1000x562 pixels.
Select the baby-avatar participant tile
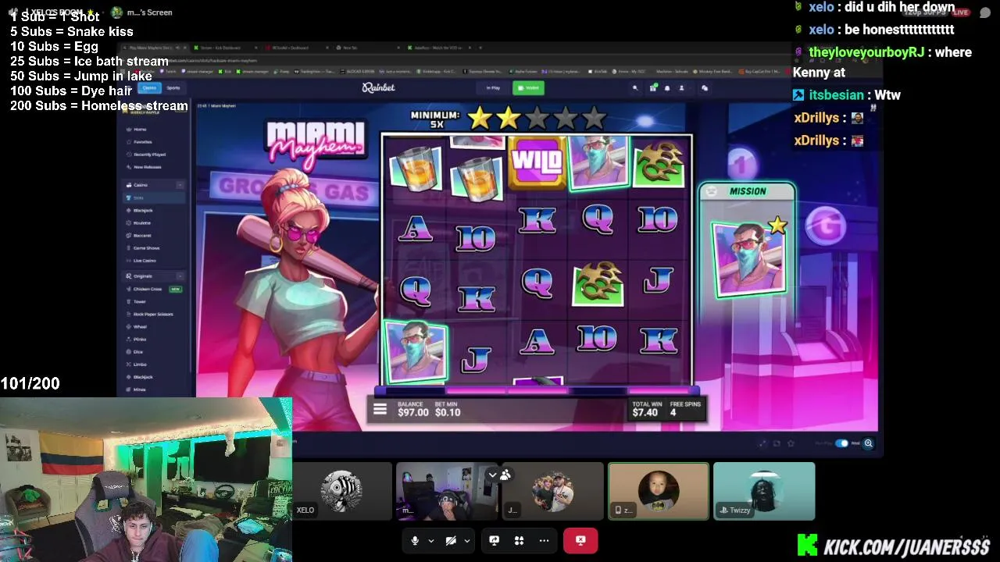pyautogui.click(x=659, y=491)
